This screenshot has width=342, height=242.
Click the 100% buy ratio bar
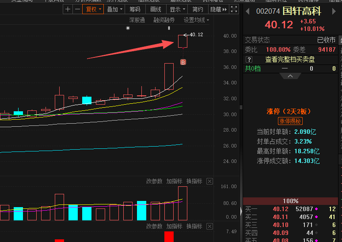click(291, 201)
